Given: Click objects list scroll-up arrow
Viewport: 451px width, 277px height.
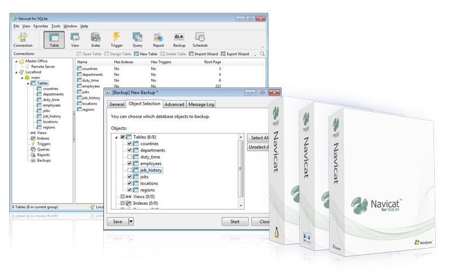Looking at the screenshot, I should [241, 137].
